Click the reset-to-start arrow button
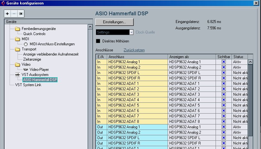 click(21, 14)
